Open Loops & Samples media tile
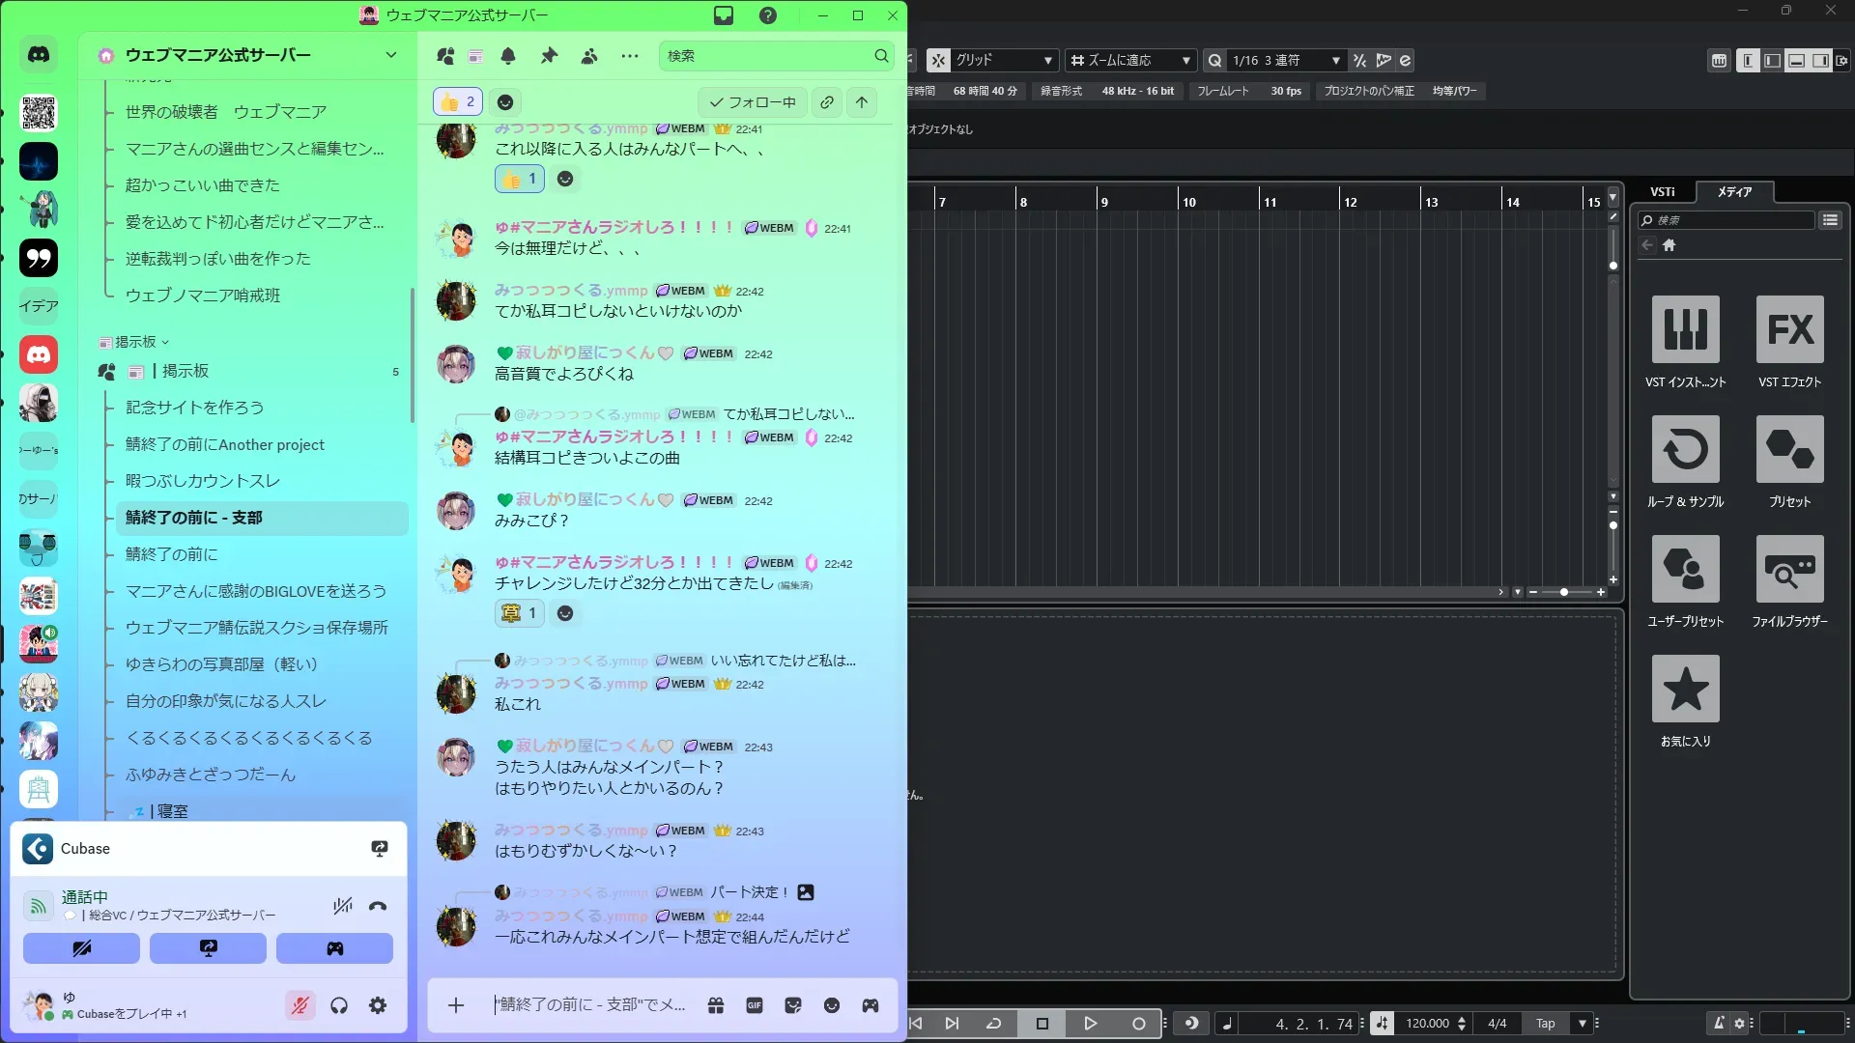 click(x=1685, y=449)
